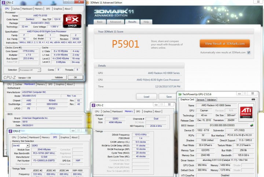This screenshot has width=264, height=177.
Task: Click the GPU name field showing Cayman
Action: (x=204, y=111)
